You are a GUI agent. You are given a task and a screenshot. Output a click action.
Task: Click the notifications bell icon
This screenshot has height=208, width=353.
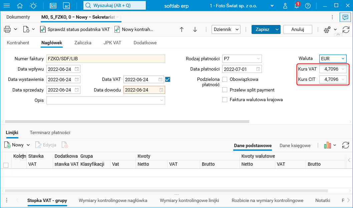point(296,6)
